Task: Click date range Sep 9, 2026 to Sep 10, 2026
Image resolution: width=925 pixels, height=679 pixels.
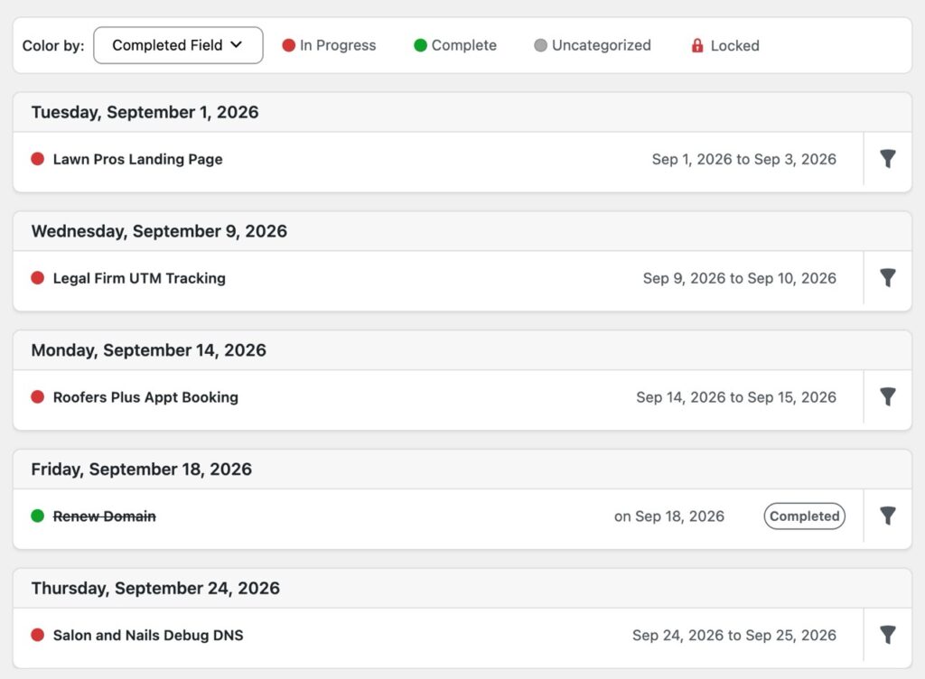Action: coord(740,278)
